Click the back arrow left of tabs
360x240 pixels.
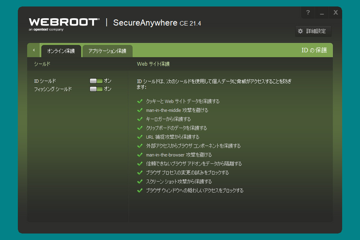(x=34, y=50)
